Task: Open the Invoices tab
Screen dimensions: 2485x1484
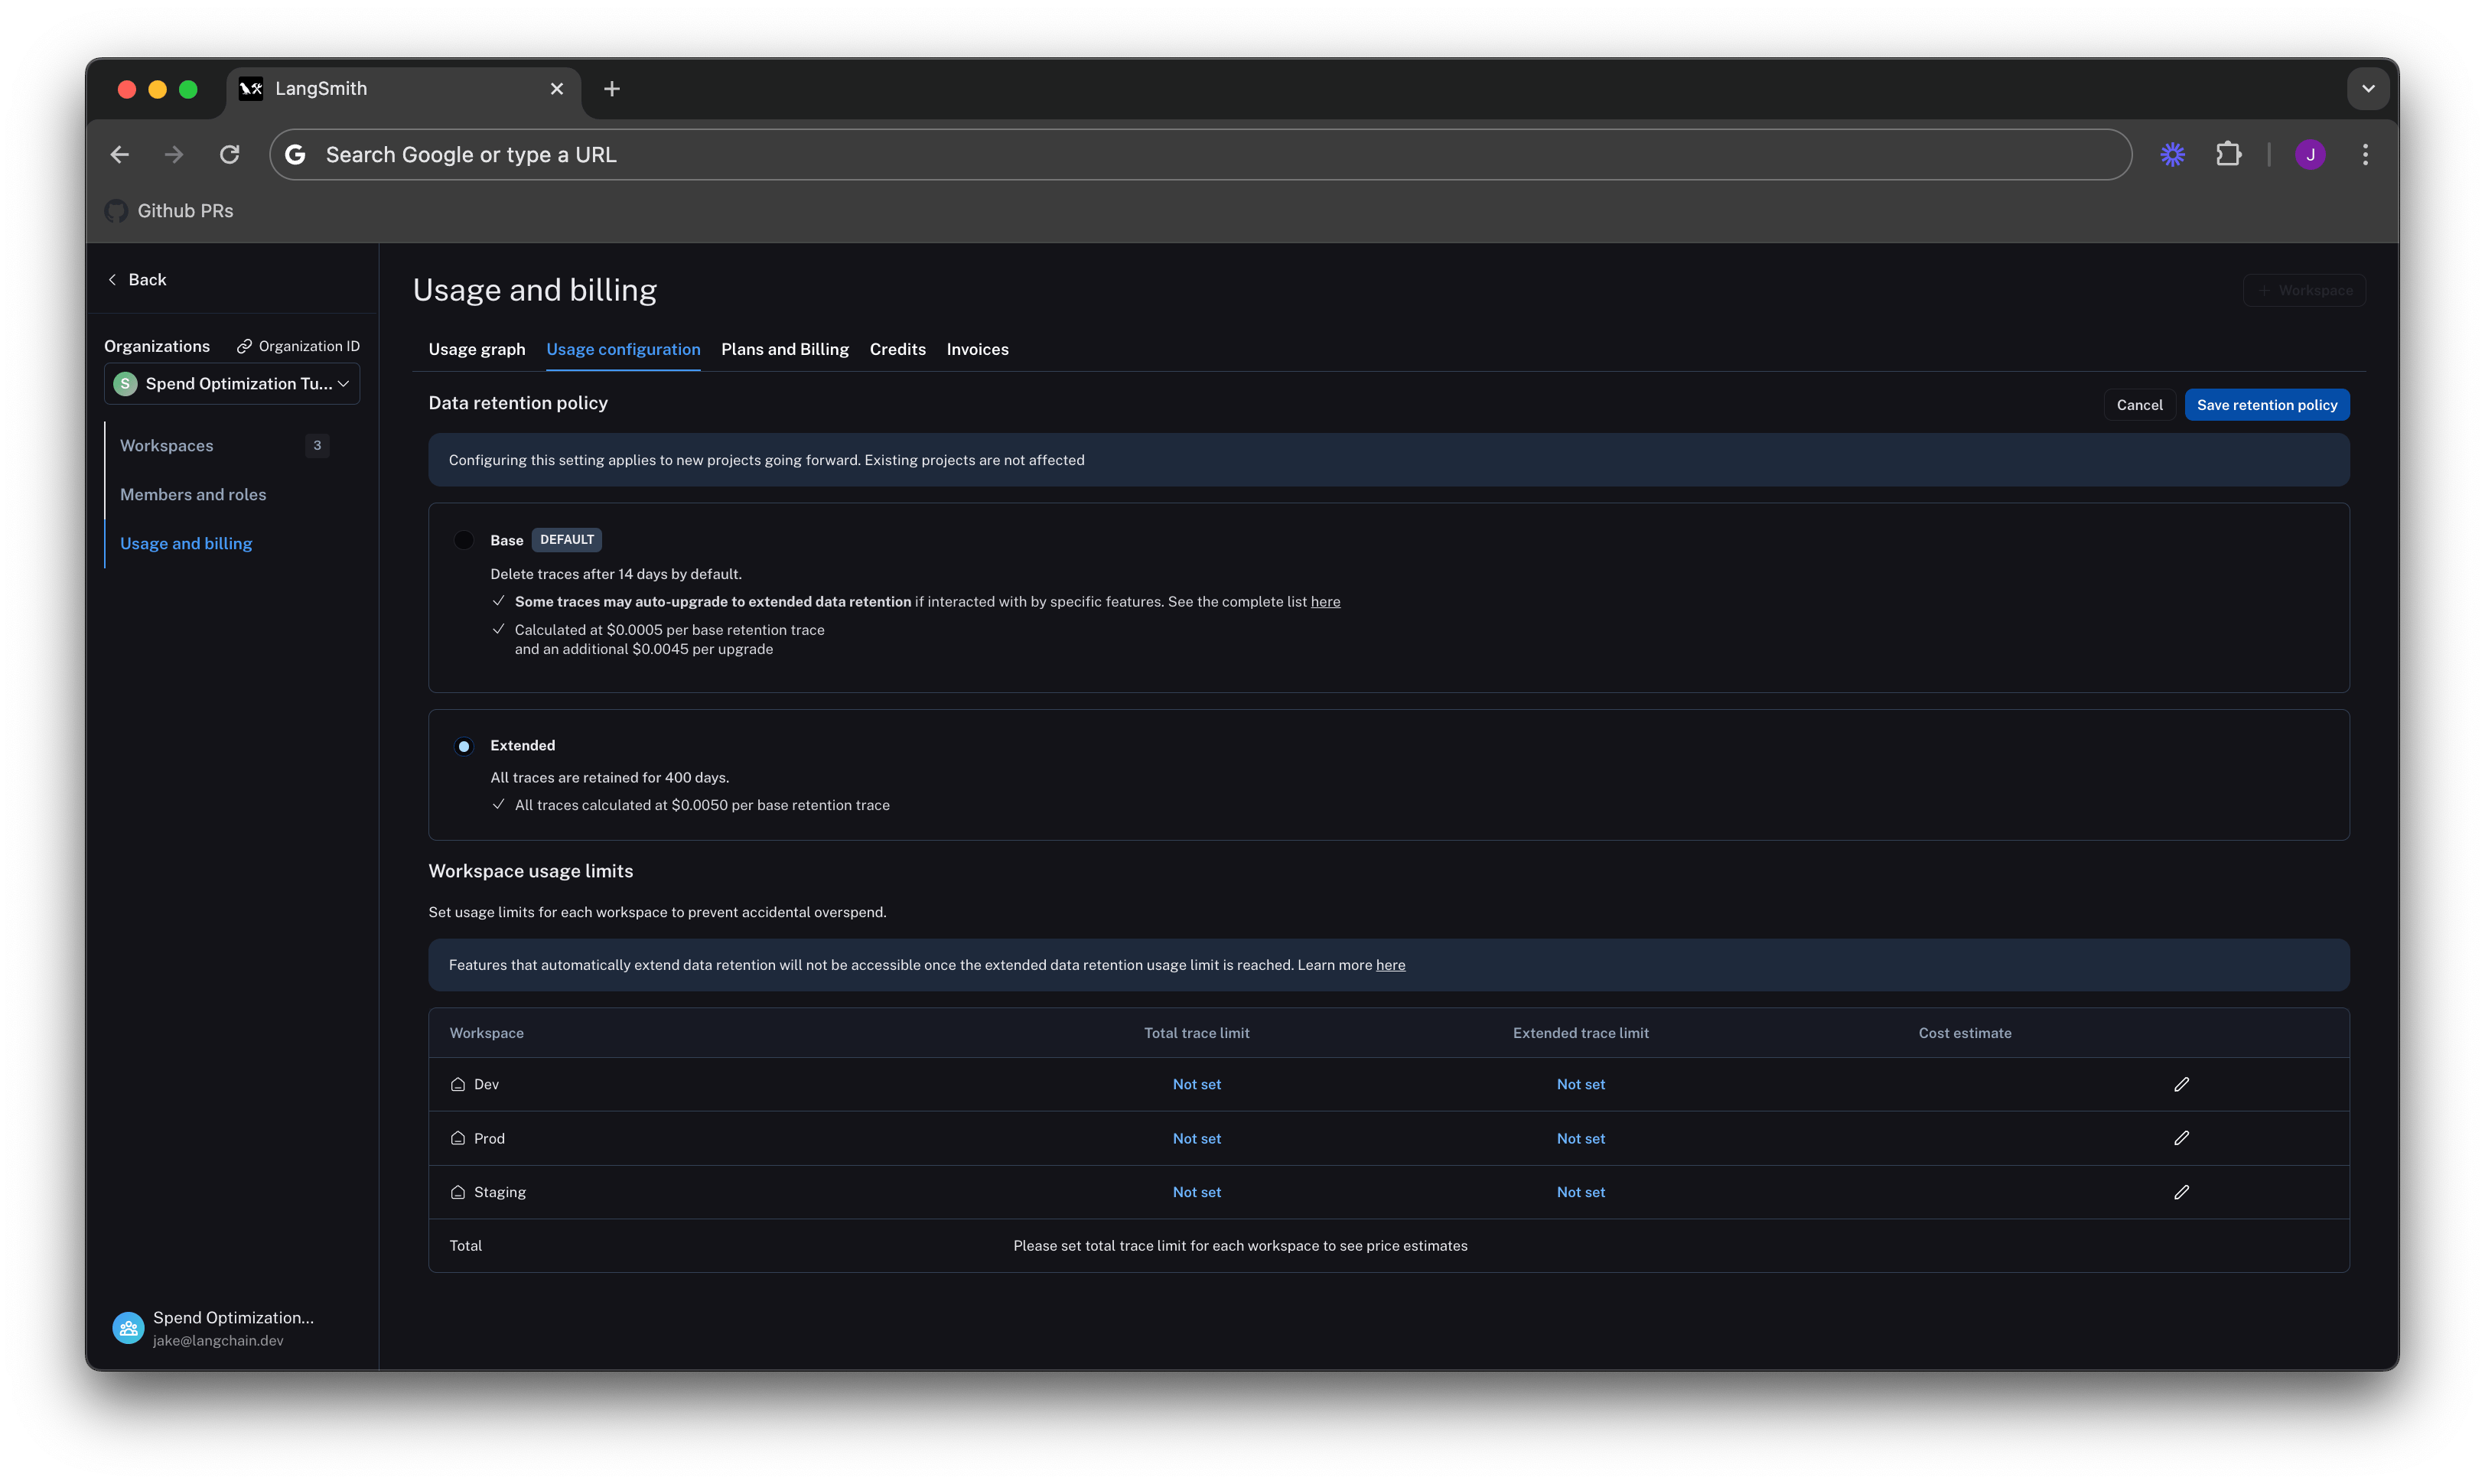Action: [x=978, y=350]
